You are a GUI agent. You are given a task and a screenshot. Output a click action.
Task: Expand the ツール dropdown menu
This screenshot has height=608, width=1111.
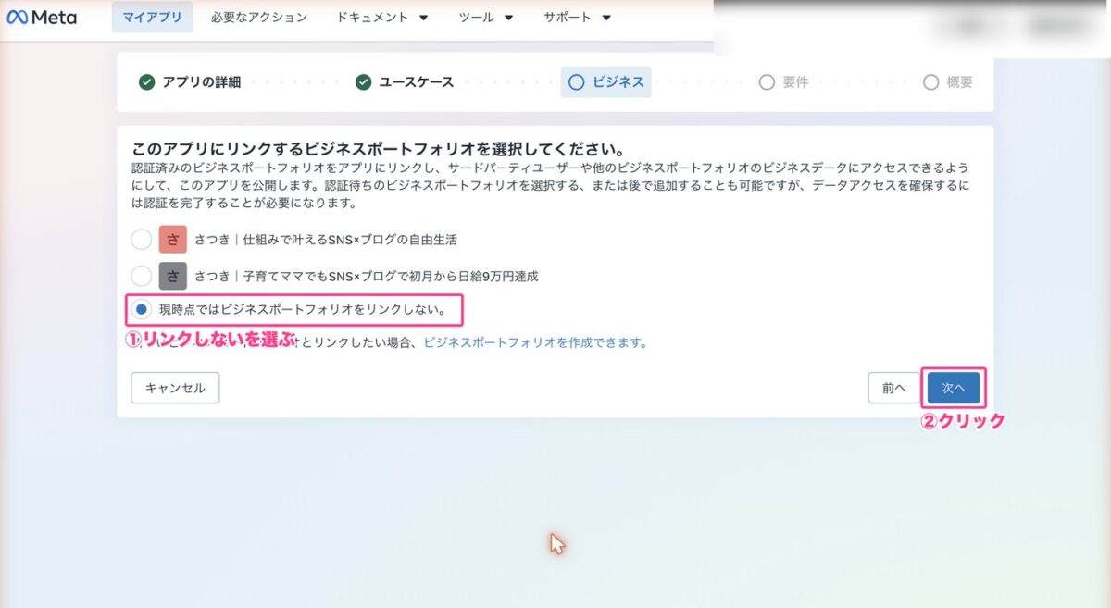[x=486, y=18]
